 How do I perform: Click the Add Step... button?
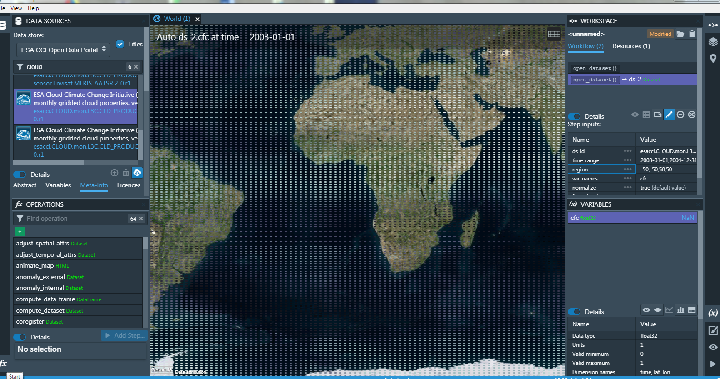(x=125, y=335)
